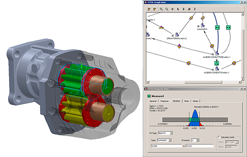Click the zoom out magnifier icon
Screen dimensions: 247x157
point(167,9)
